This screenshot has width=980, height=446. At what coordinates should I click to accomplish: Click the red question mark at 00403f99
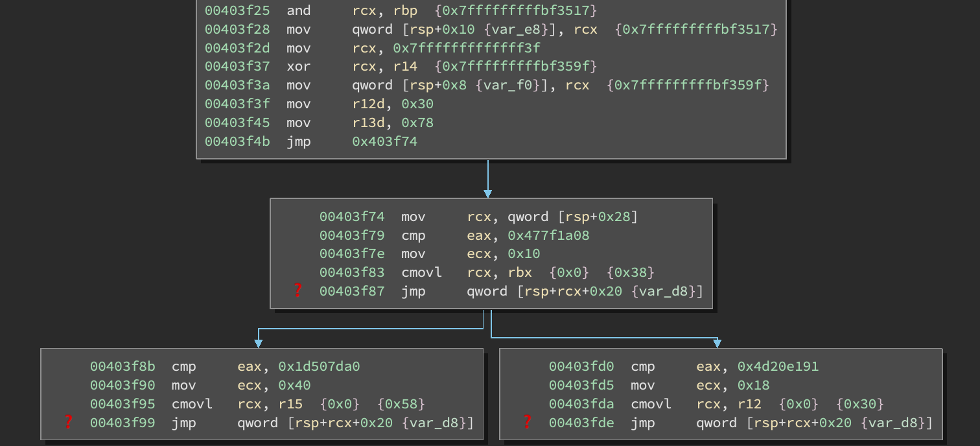[x=68, y=423]
